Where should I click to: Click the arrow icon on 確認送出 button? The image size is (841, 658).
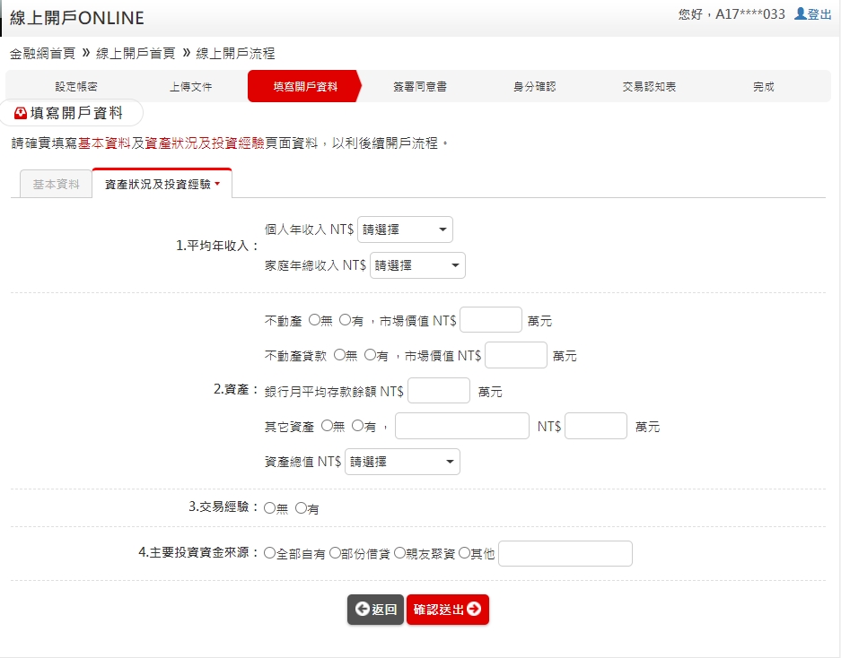point(474,610)
